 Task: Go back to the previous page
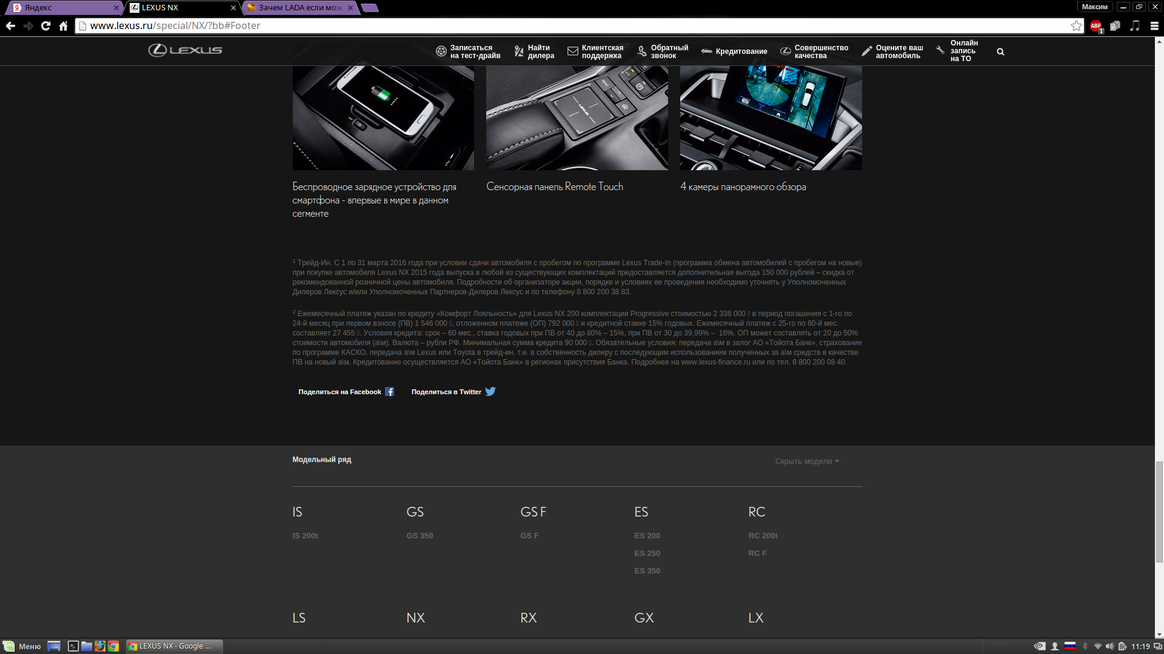click(x=10, y=25)
